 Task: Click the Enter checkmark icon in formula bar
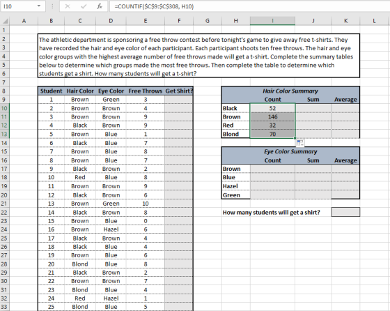pyautogui.click(x=84, y=6)
